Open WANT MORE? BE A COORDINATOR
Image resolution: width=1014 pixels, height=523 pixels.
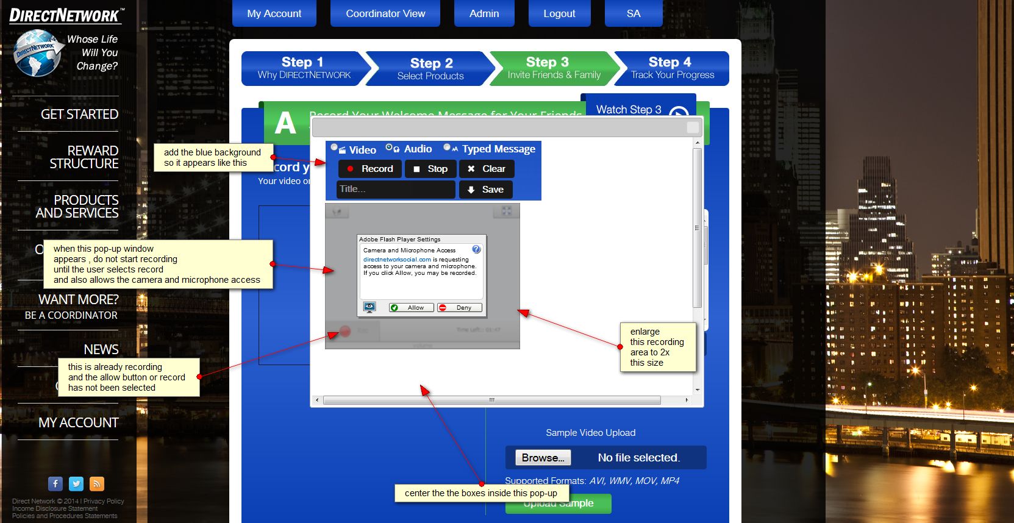click(x=71, y=307)
